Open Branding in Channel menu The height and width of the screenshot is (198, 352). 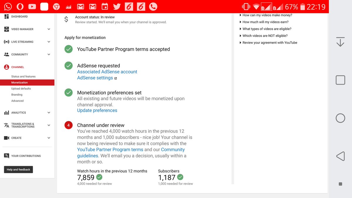[17, 95]
